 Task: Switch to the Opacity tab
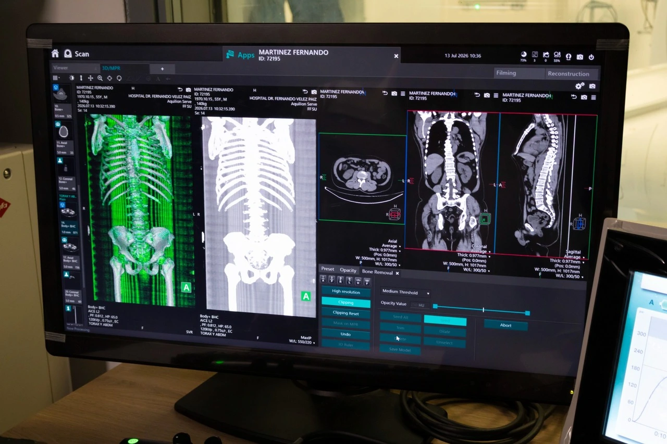coord(348,270)
